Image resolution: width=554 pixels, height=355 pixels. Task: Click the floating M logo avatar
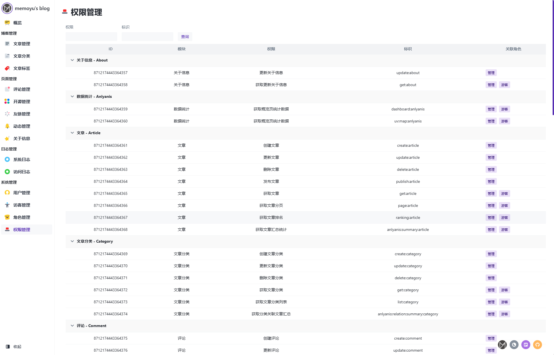pos(502,345)
